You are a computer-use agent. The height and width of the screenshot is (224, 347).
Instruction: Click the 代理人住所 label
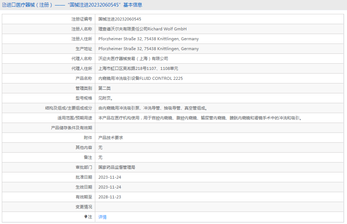[82, 68]
